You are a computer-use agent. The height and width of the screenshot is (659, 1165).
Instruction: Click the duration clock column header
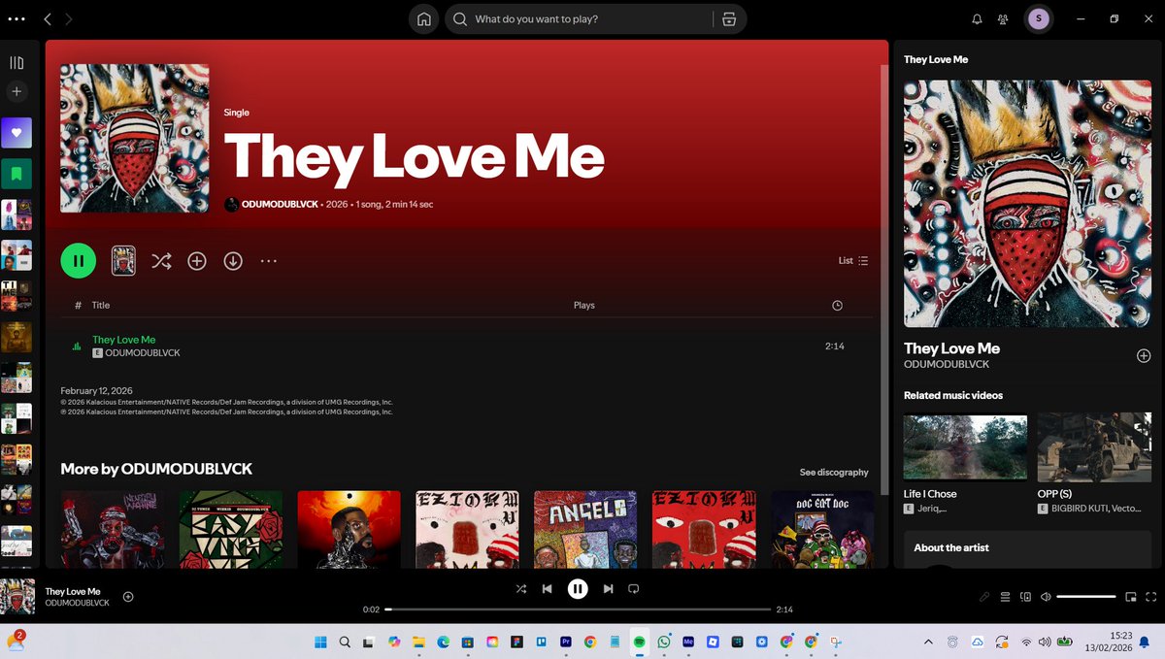pos(837,305)
